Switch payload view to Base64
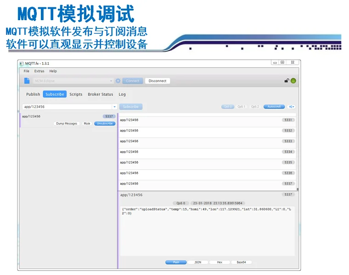Screen dimensions: 349x275 point(241,262)
